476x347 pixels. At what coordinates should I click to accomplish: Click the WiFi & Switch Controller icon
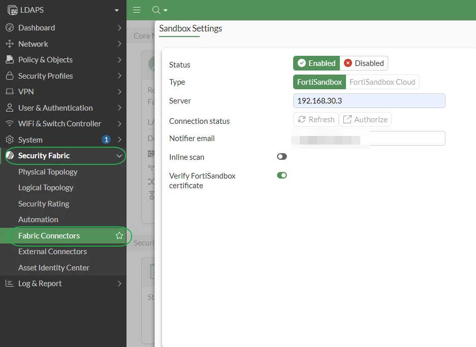[x=10, y=123]
